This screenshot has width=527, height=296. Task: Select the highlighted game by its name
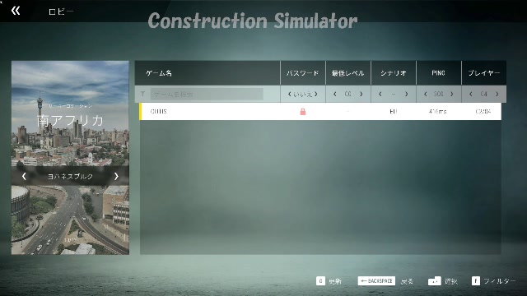(159, 112)
